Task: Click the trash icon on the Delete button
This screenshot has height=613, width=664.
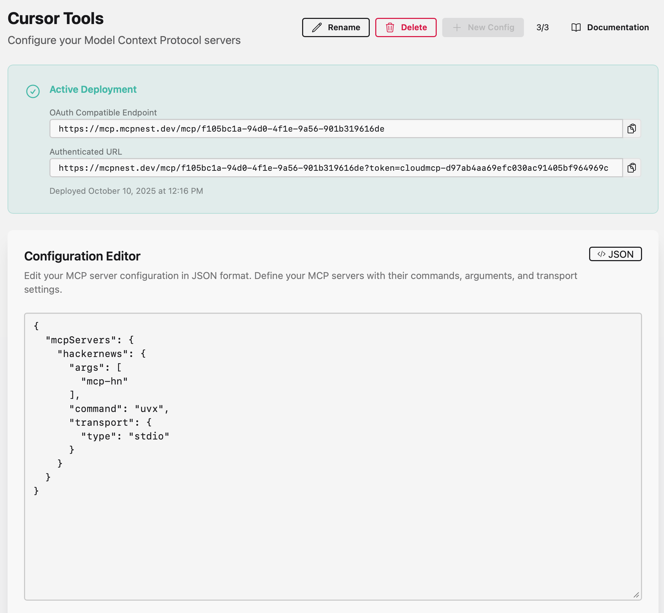Action: click(x=390, y=27)
